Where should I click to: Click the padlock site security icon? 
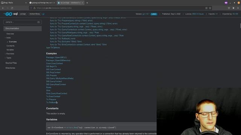[34, 8]
